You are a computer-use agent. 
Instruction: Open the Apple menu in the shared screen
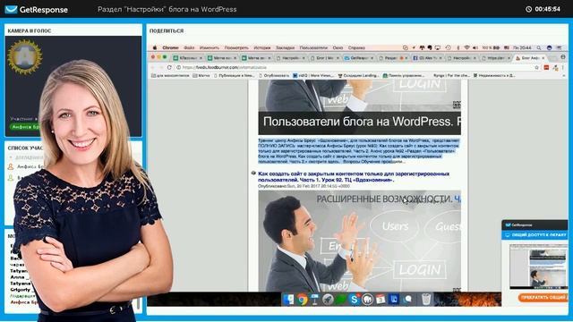click(x=155, y=47)
